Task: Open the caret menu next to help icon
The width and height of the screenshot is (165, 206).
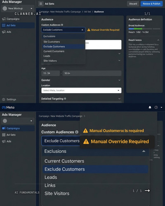Action: (x=161, y=108)
